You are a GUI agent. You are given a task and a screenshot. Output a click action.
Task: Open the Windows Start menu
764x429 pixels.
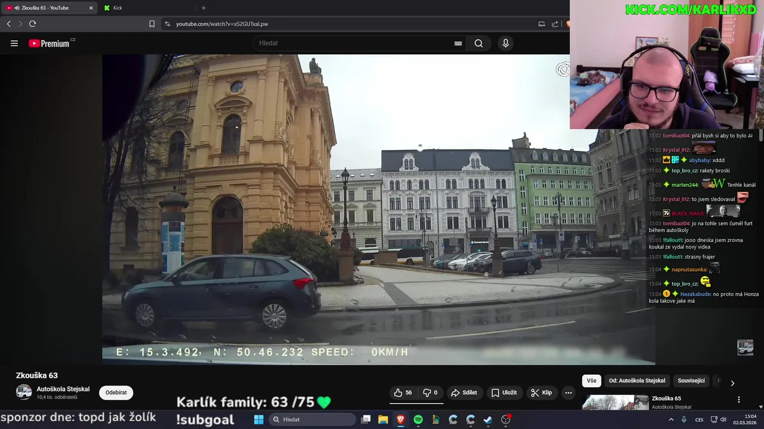point(259,419)
